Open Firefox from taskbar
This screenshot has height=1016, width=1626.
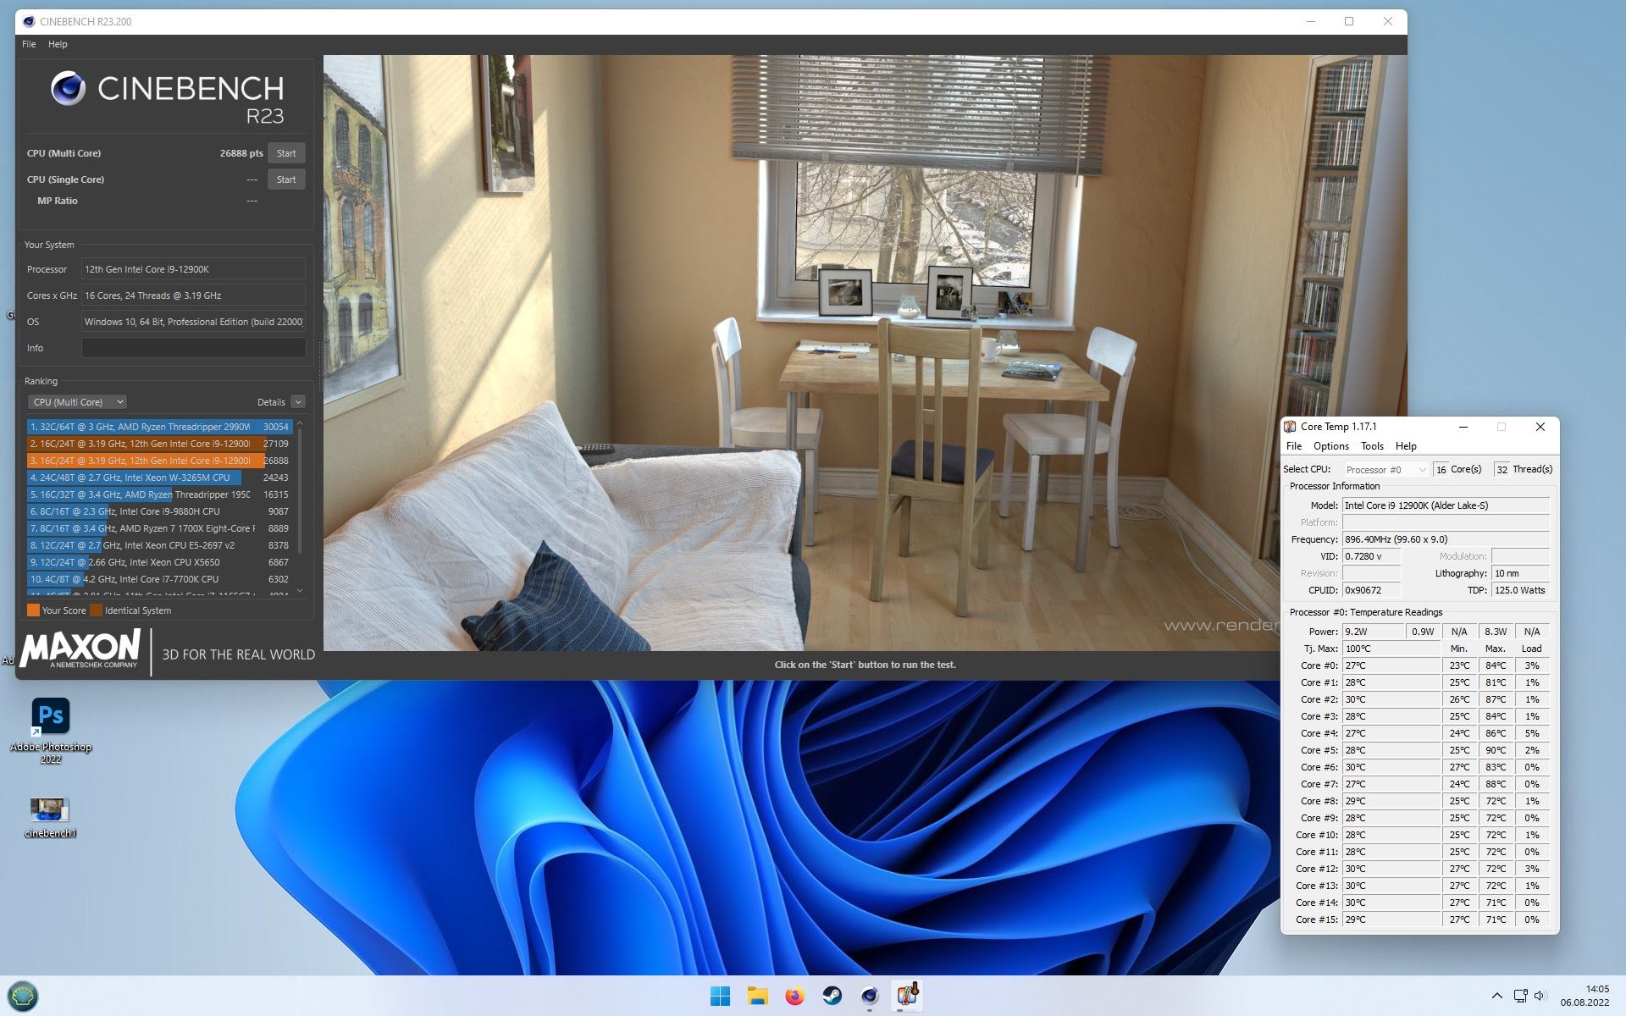pos(794,996)
